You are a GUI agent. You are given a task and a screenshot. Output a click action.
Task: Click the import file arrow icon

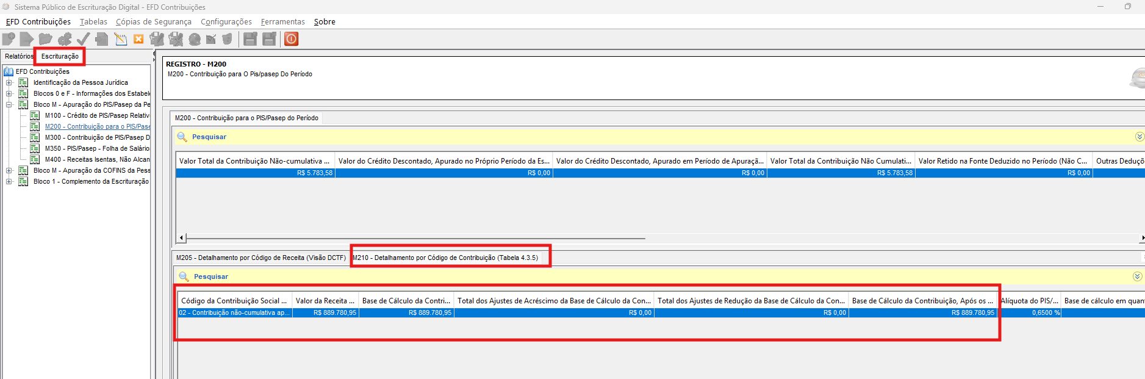[x=26, y=40]
